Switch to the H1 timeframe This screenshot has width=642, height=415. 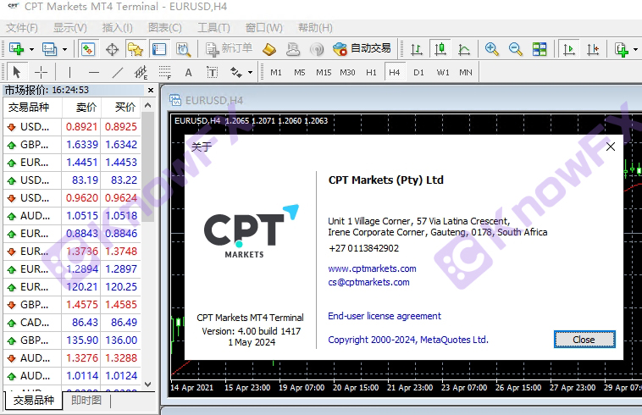(371, 73)
